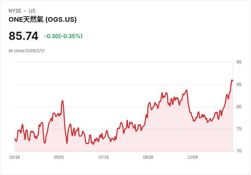Select the 70 price axis label

(x=239, y=151)
